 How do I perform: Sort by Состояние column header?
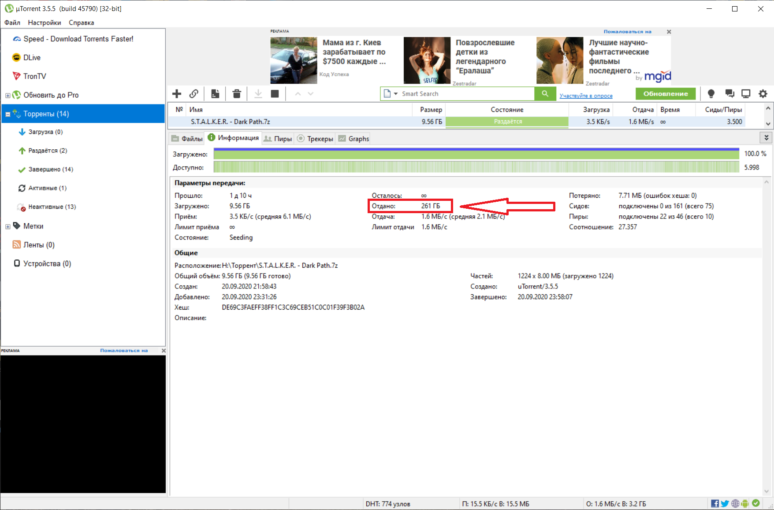[507, 110]
